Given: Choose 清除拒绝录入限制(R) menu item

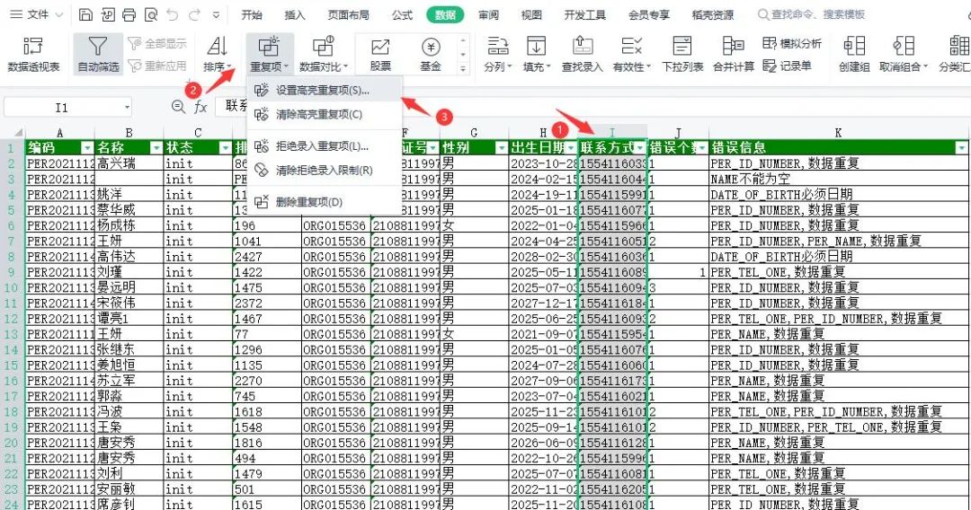Looking at the screenshot, I should click(x=325, y=170).
